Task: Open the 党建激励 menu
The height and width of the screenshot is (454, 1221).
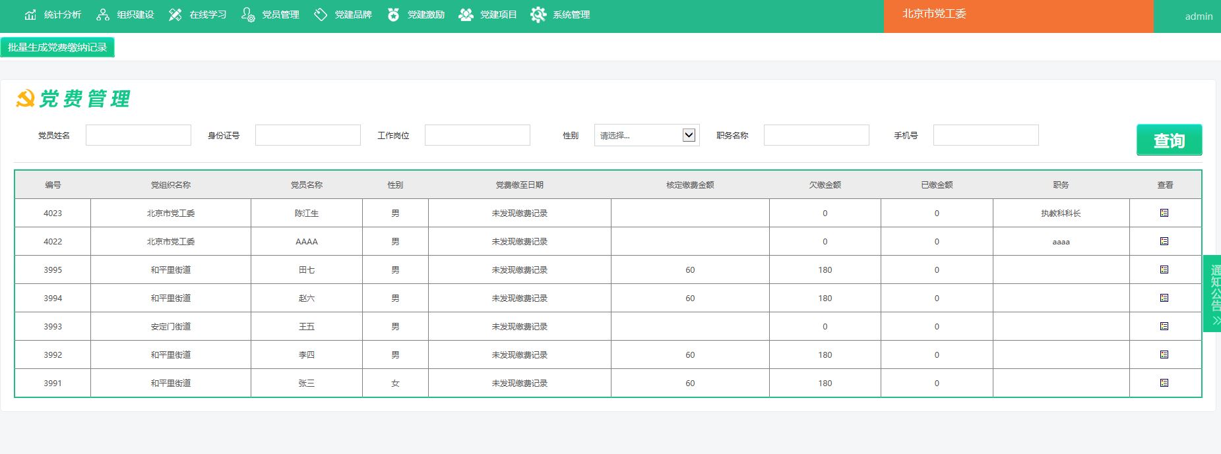Action: [x=416, y=14]
